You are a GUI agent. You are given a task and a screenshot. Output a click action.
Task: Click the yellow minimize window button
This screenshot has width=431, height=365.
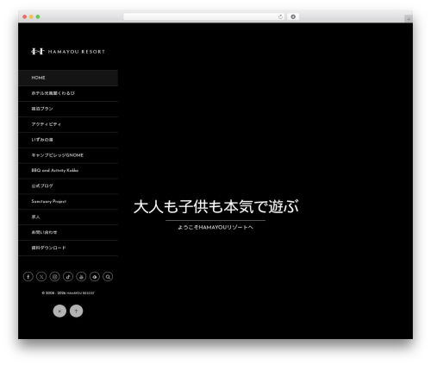coord(31,16)
